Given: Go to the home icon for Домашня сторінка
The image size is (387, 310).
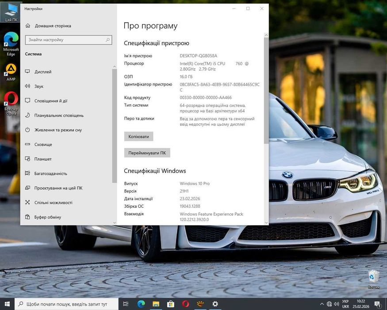Looking at the screenshot, I should (28, 26).
